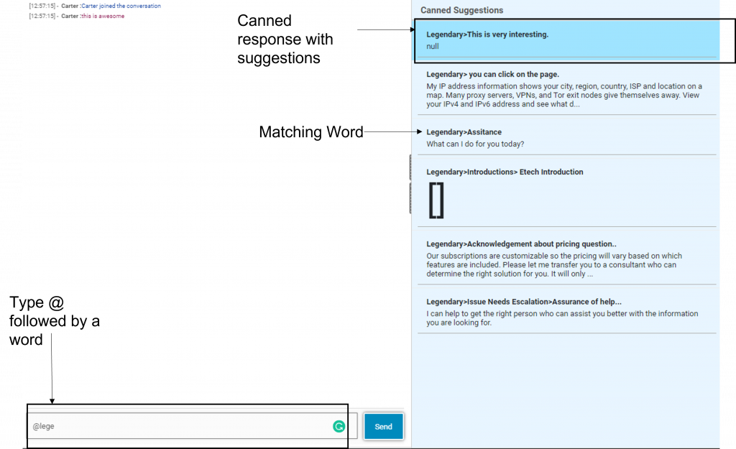This screenshot has height=449, width=736.
Task: Click the IP address description text preview
Action: pos(563,96)
